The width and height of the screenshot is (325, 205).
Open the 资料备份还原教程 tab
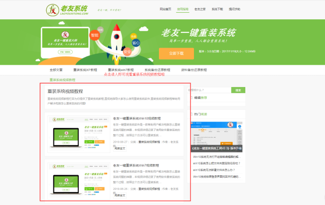point(194,70)
